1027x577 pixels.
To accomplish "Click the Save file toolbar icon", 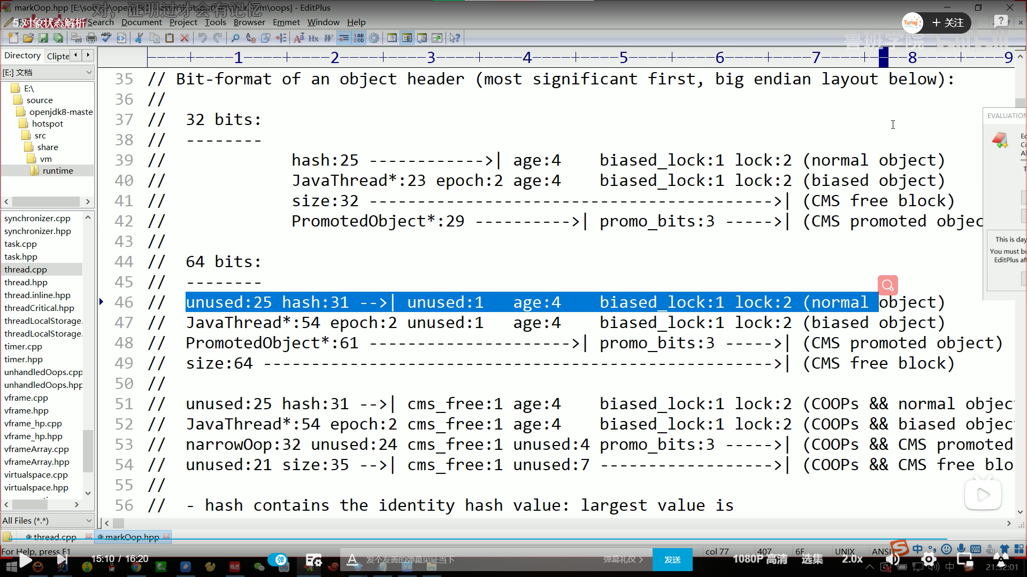I will click(43, 38).
